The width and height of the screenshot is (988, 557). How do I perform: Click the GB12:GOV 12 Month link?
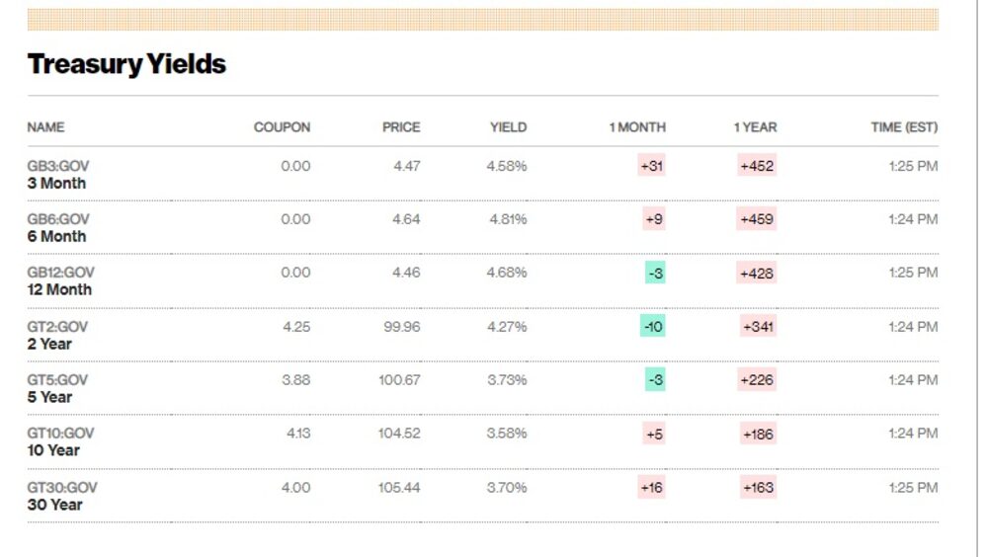[60, 281]
